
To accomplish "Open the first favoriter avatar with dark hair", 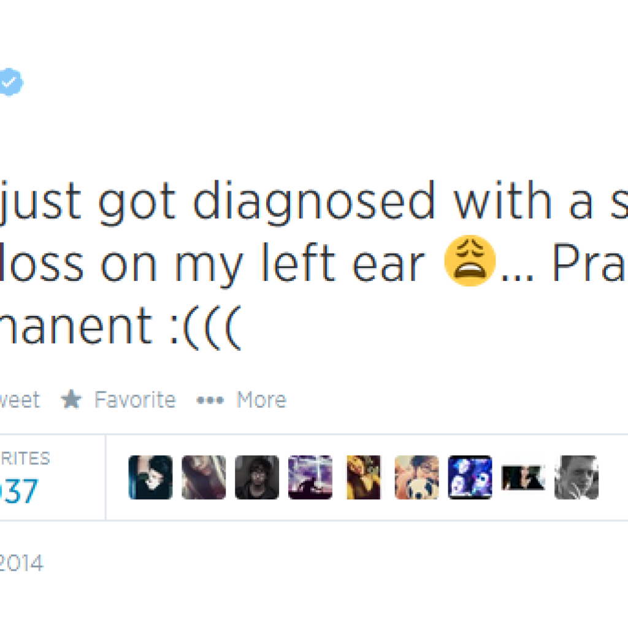I will click(150, 477).
